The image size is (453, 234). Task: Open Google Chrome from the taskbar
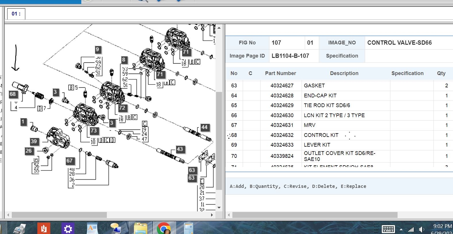[164, 229]
